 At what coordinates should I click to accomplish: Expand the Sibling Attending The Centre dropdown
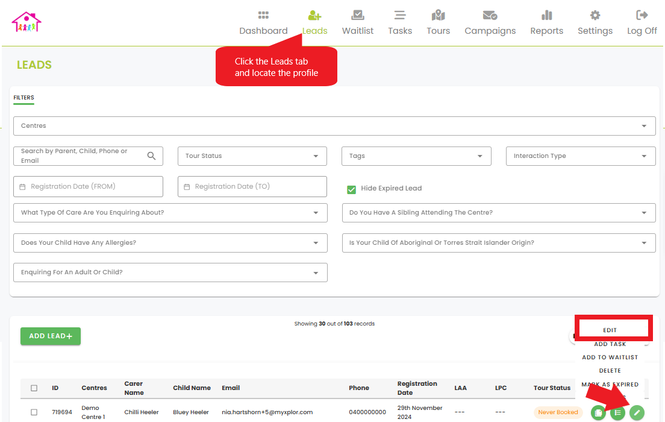(x=499, y=213)
